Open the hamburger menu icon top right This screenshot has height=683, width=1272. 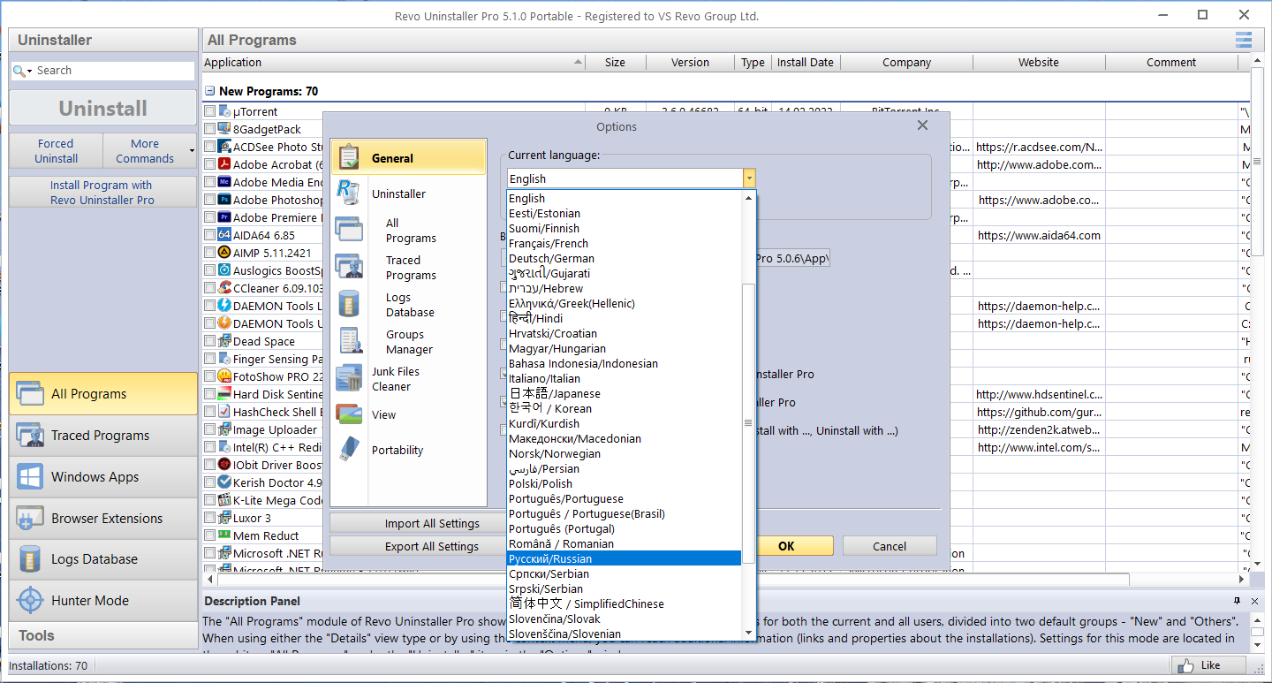pyautogui.click(x=1244, y=40)
